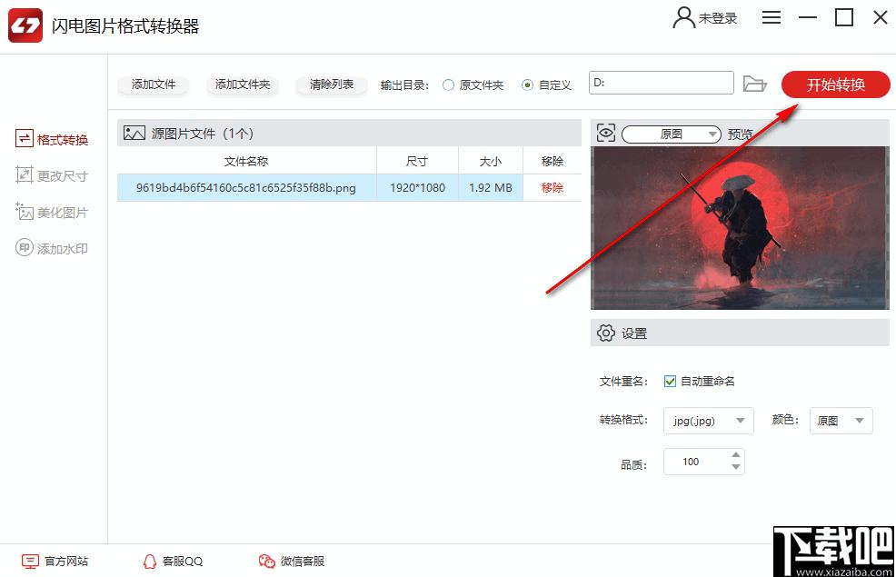The height and width of the screenshot is (577, 896).
Task: Click the 添加文件夹 button
Action: pyautogui.click(x=243, y=85)
